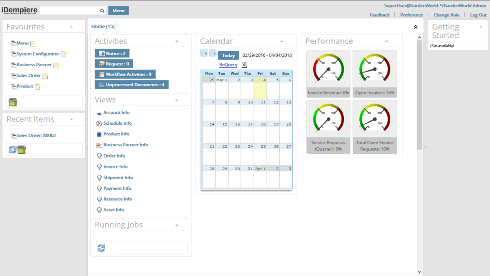Image resolution: width=490 pixels, height=276 pixels.
Task: Click the search input field in header
Action: coord(69,11)
